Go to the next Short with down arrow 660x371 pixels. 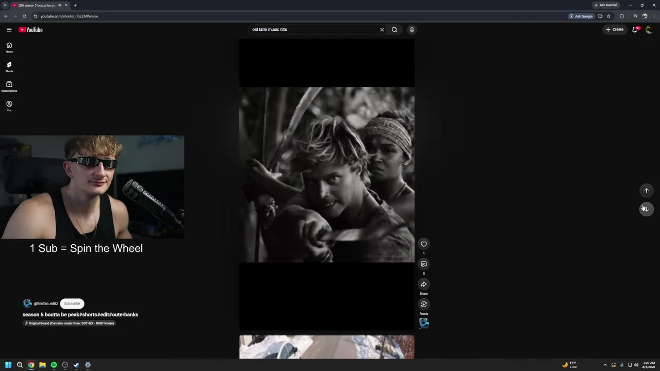coord(647,209)
